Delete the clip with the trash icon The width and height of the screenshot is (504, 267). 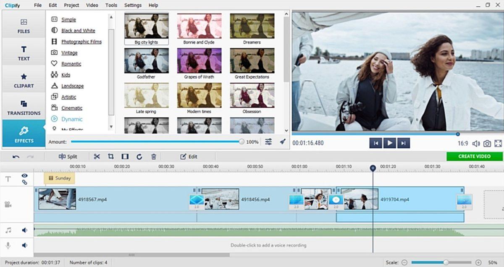pyautogui.click(x=153, y=156)
